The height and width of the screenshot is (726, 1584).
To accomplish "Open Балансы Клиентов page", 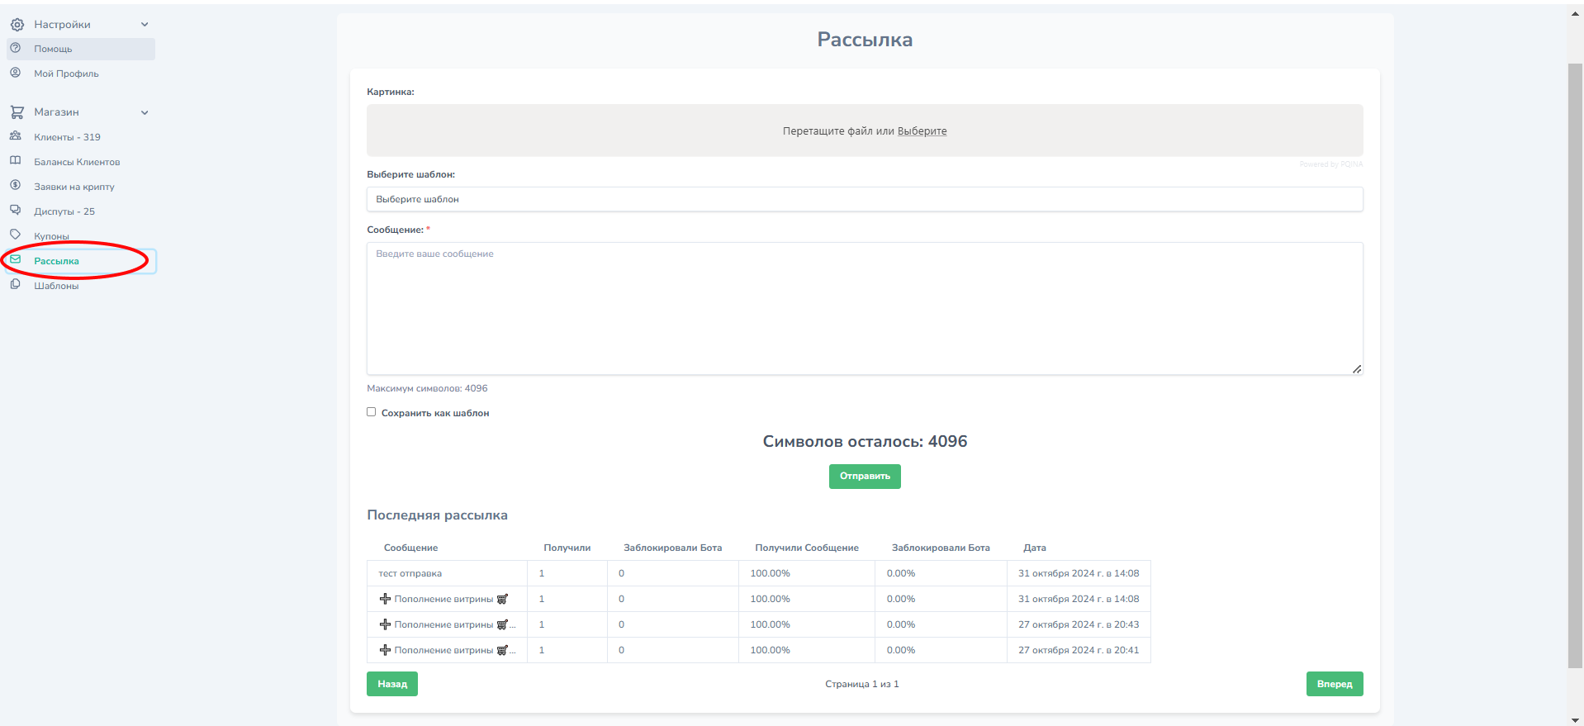I will (77, 162).
